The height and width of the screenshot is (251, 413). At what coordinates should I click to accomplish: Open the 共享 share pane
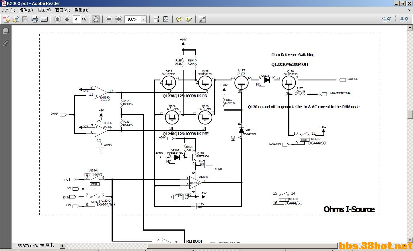point(404,19)
